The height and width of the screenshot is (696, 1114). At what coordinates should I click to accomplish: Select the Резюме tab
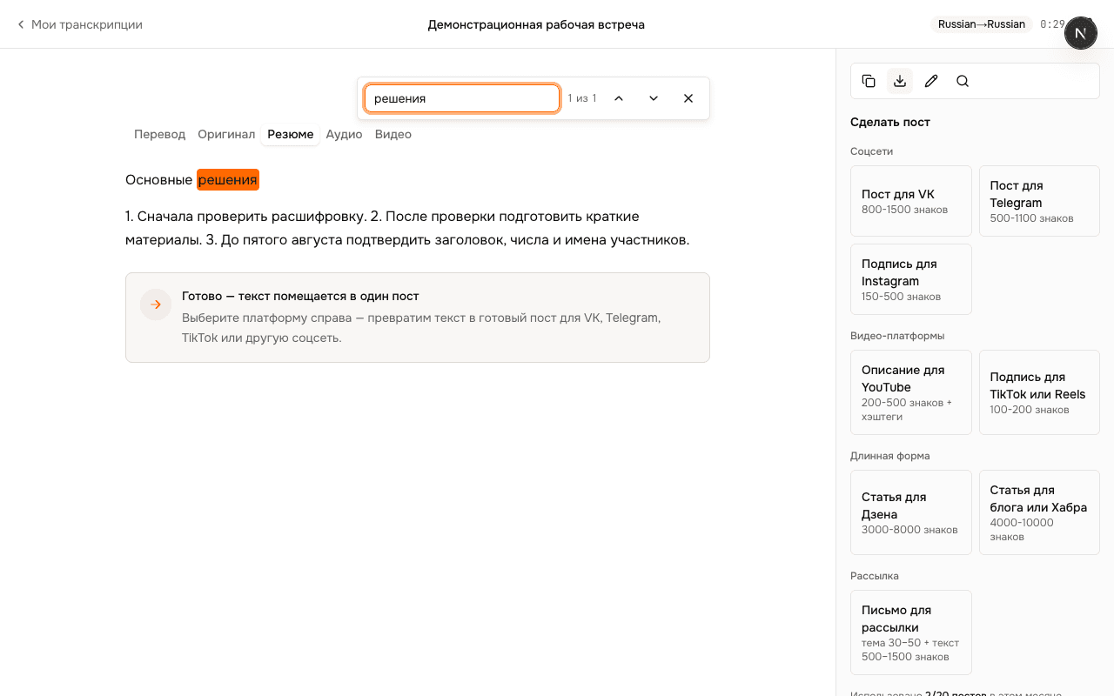click(291, 134)
